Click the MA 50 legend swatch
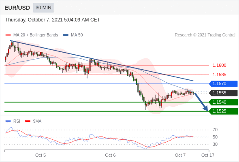Viewport: 239px width, 162px height. click(66, 35)
